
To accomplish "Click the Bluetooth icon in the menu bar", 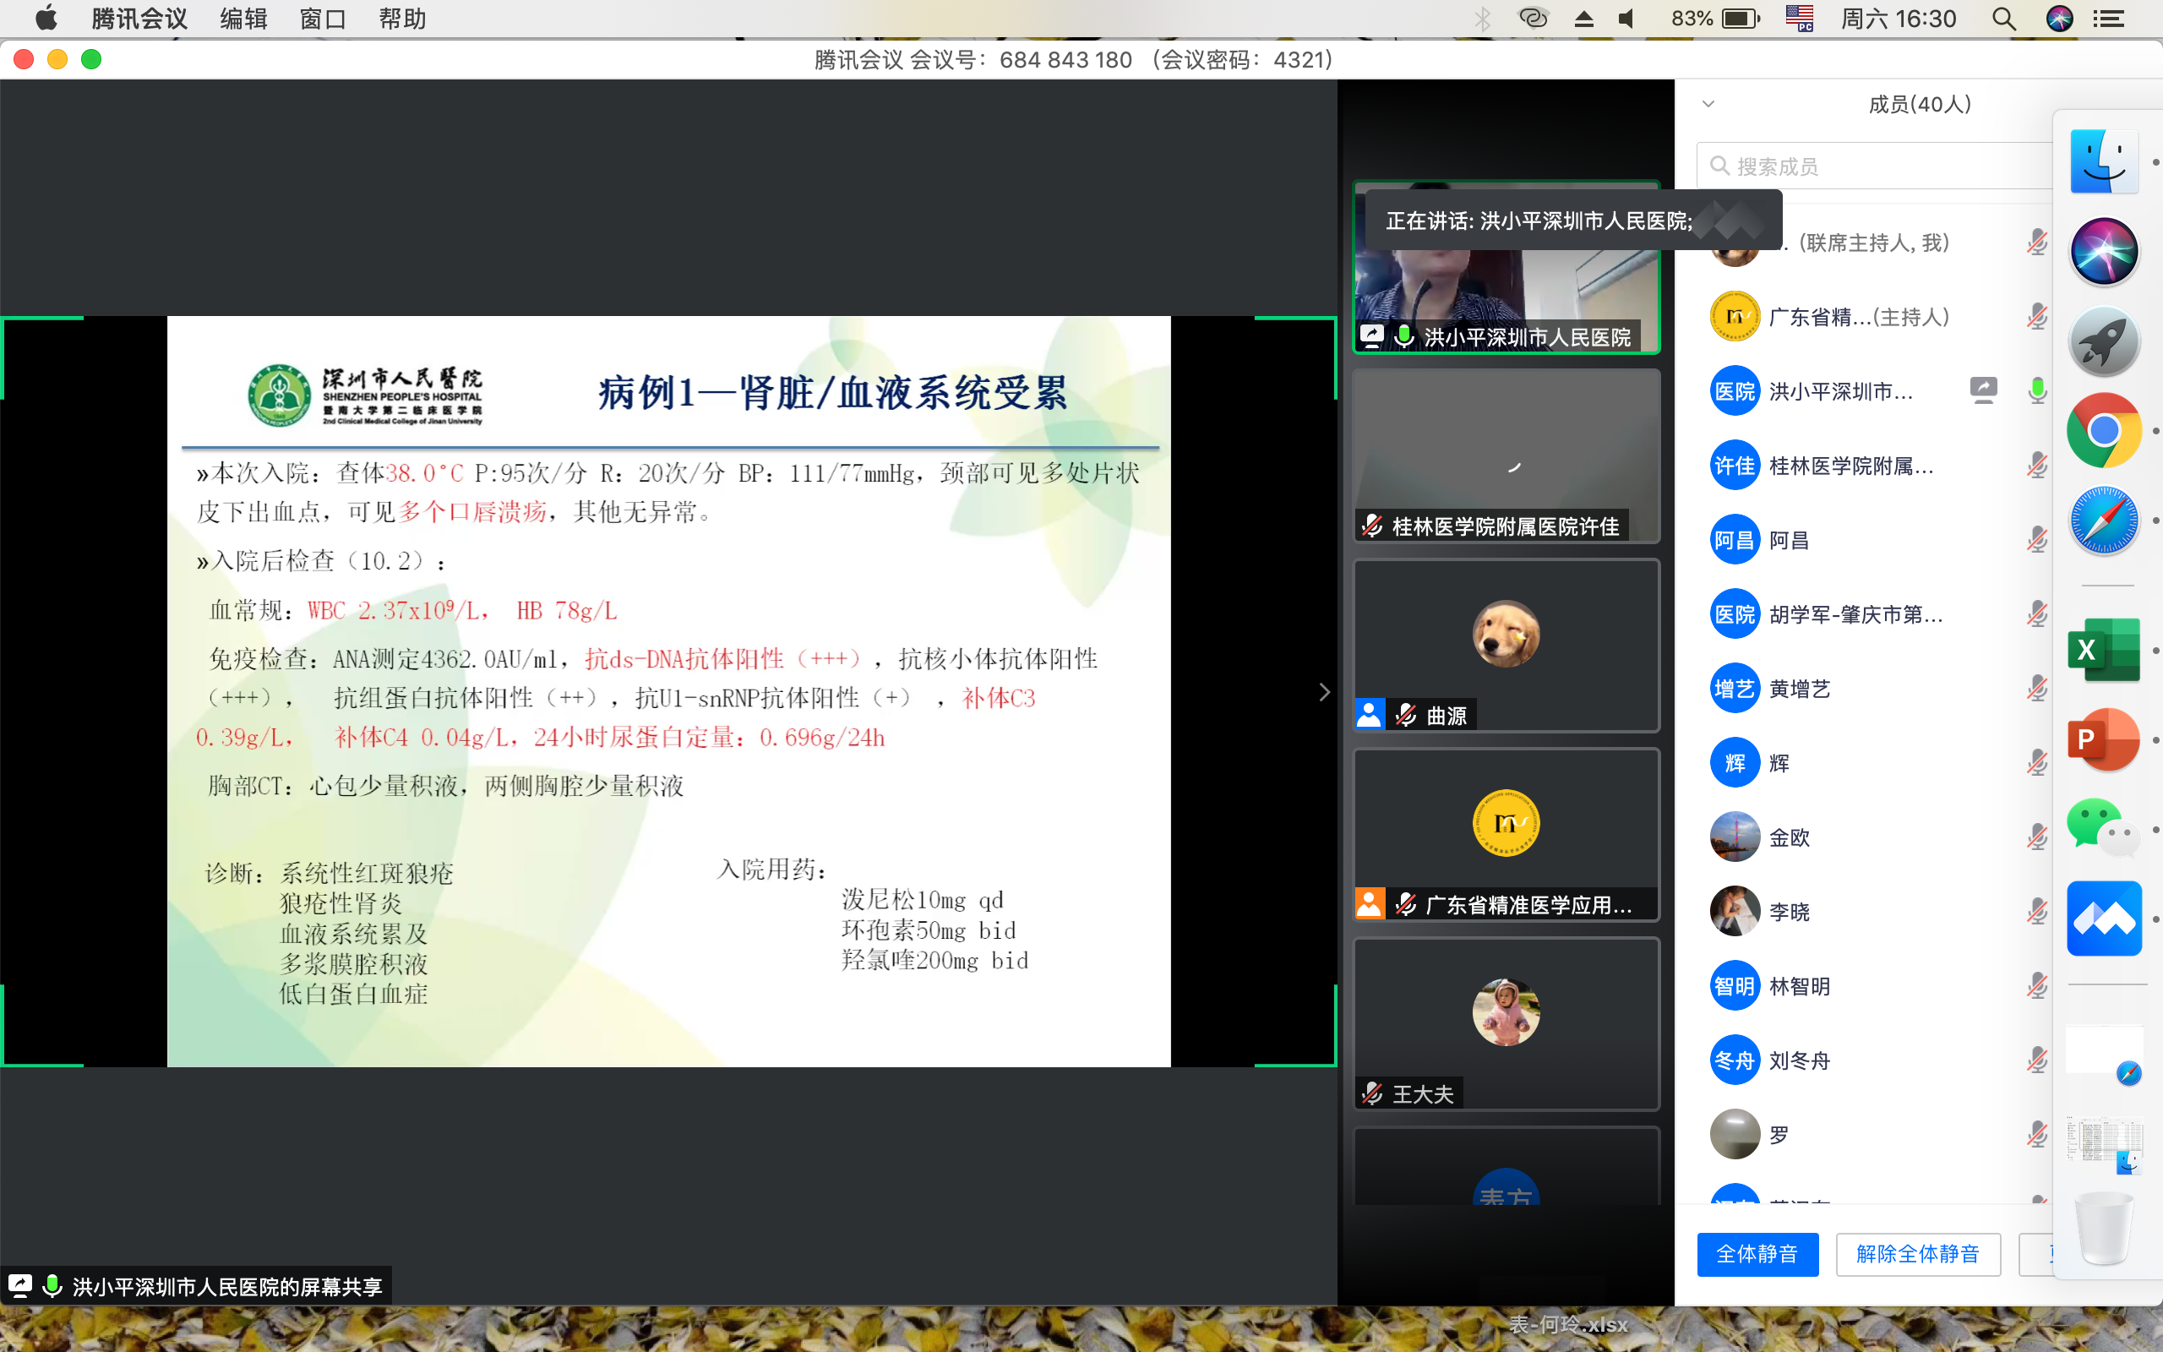I will (x=1485, y=18).
